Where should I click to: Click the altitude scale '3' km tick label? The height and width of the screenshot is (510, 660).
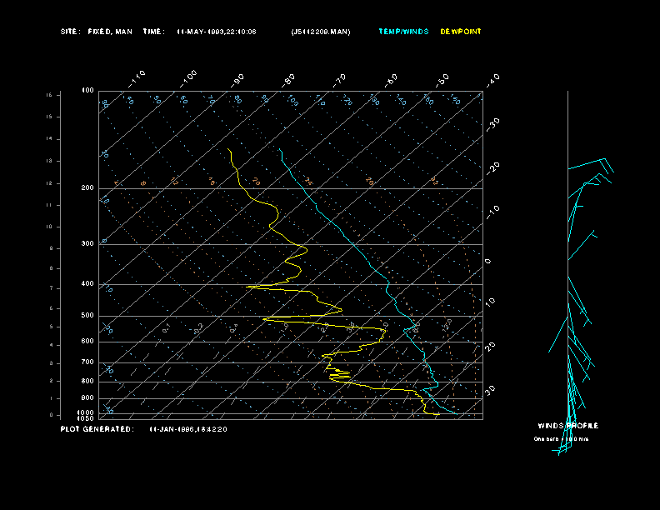(51, 362)
